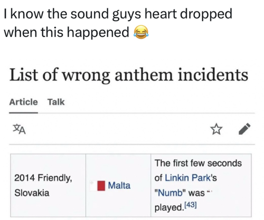Select the Article tab

[23, 102]
